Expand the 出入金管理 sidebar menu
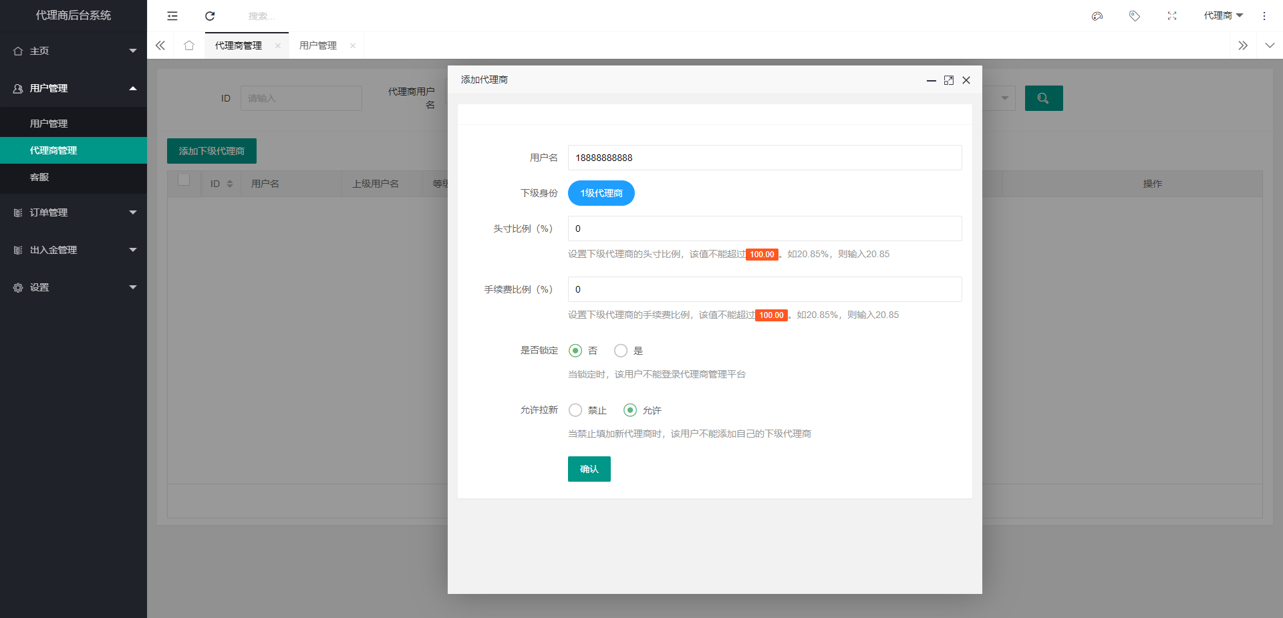 74,250
